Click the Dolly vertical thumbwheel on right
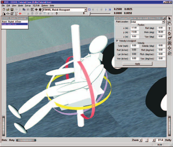The image size is (173, 147). coord(169,126)
